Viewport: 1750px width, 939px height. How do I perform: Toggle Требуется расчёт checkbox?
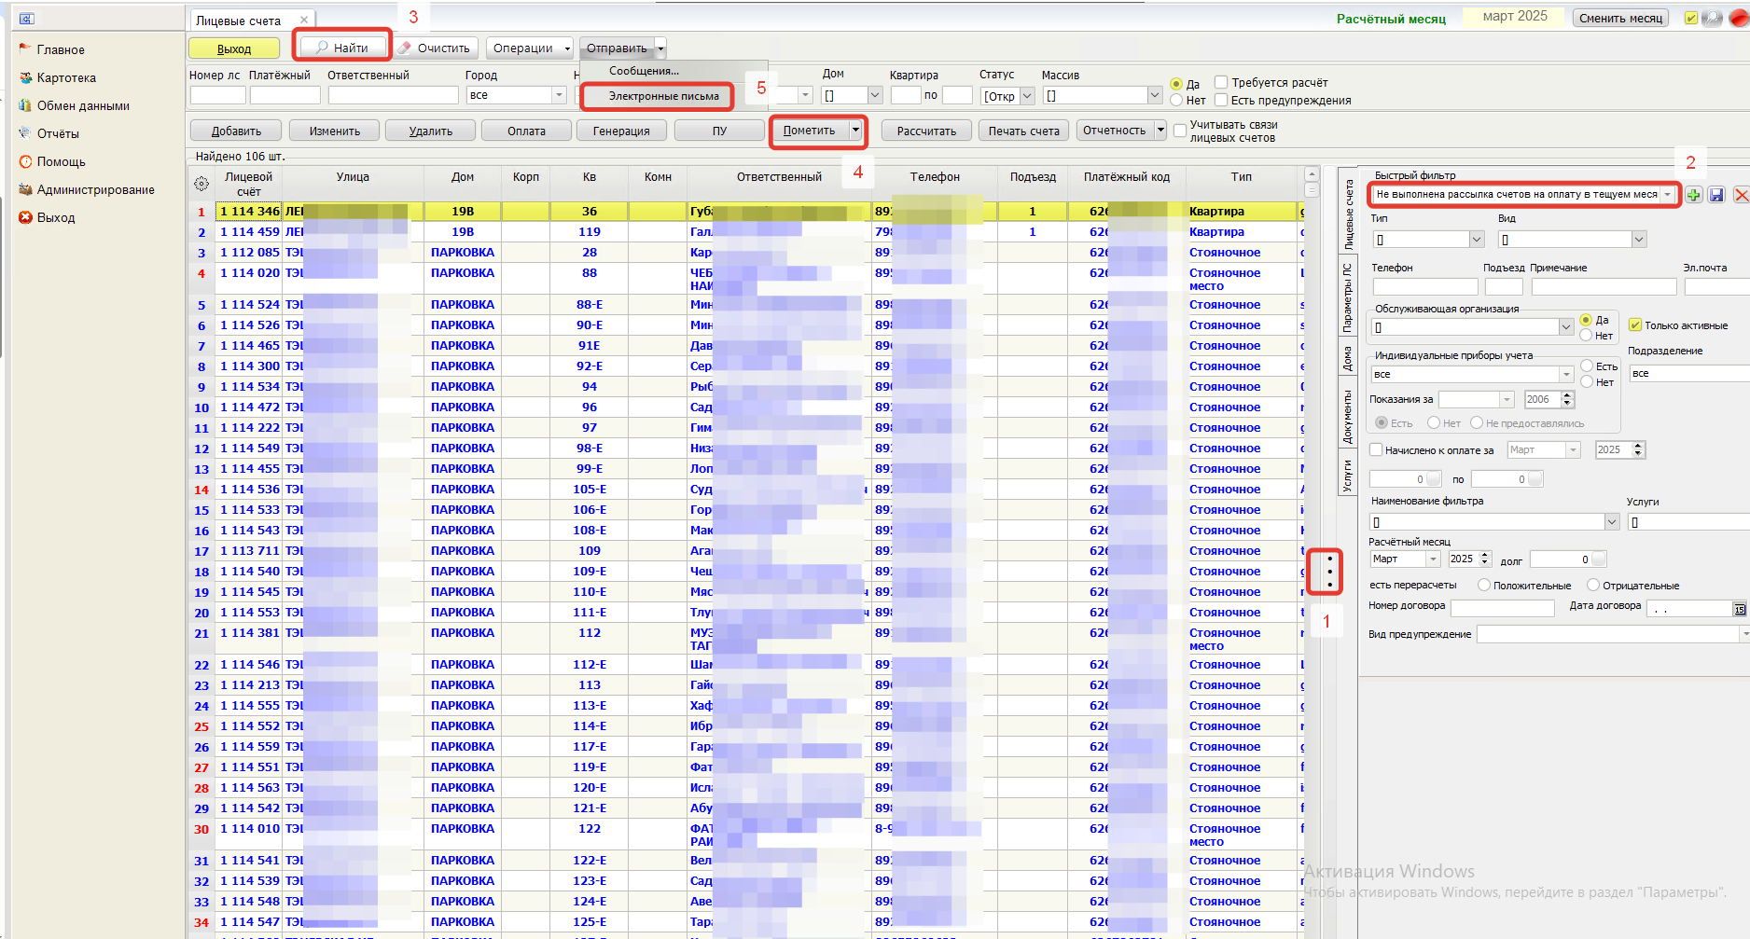point(1221,82)
